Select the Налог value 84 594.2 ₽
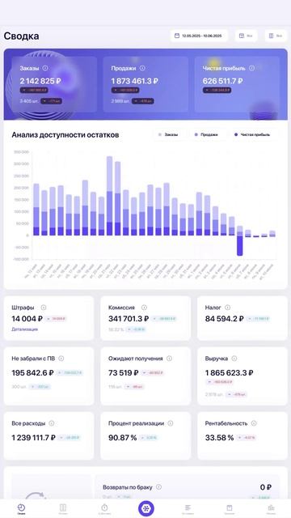This screenshot has width=291, height=518. tap(225, 319)
